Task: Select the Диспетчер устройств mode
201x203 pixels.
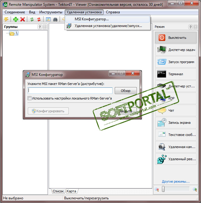Action: [176, 86]
